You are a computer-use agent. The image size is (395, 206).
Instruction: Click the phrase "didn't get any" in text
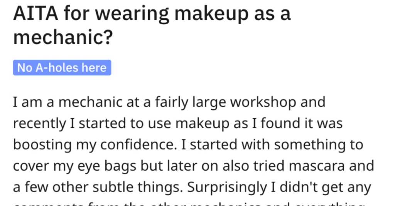325,188
